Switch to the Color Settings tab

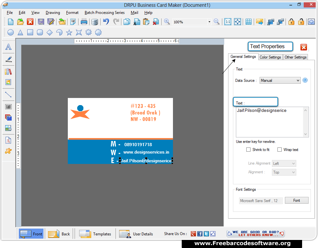pos(270,57)
